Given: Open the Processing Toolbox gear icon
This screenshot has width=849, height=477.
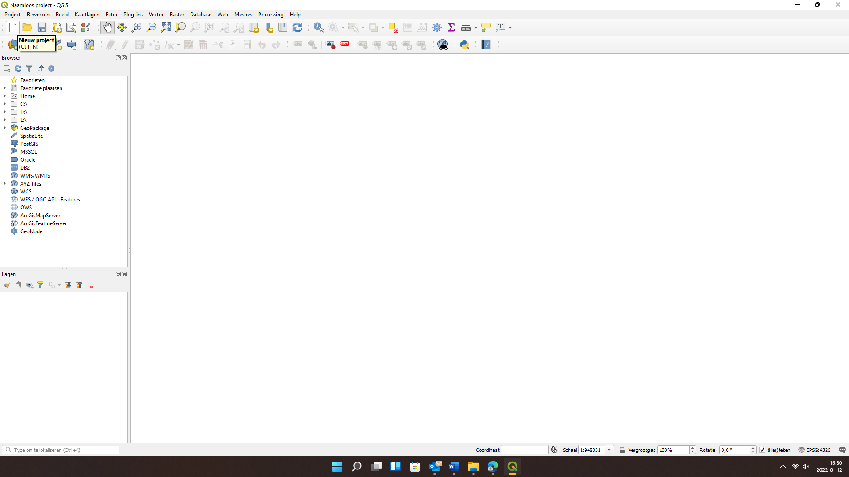Looking at the screenshot, I should (437, 27).
